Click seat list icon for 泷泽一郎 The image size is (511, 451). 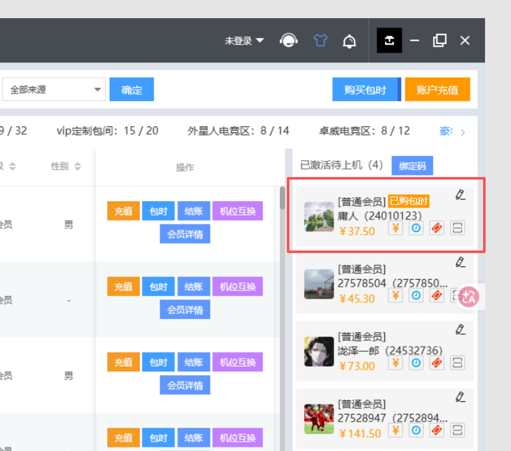(457, 362)
